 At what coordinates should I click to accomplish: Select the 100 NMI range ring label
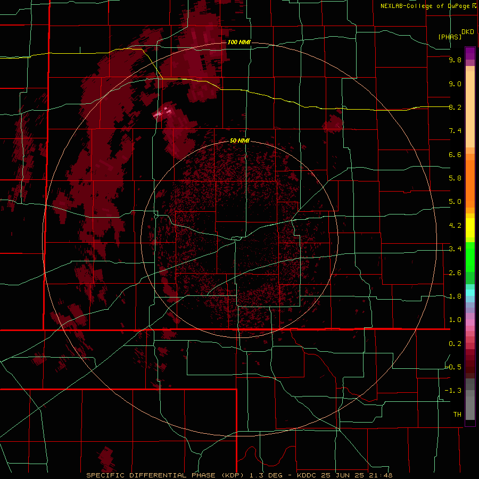point(239,42)
